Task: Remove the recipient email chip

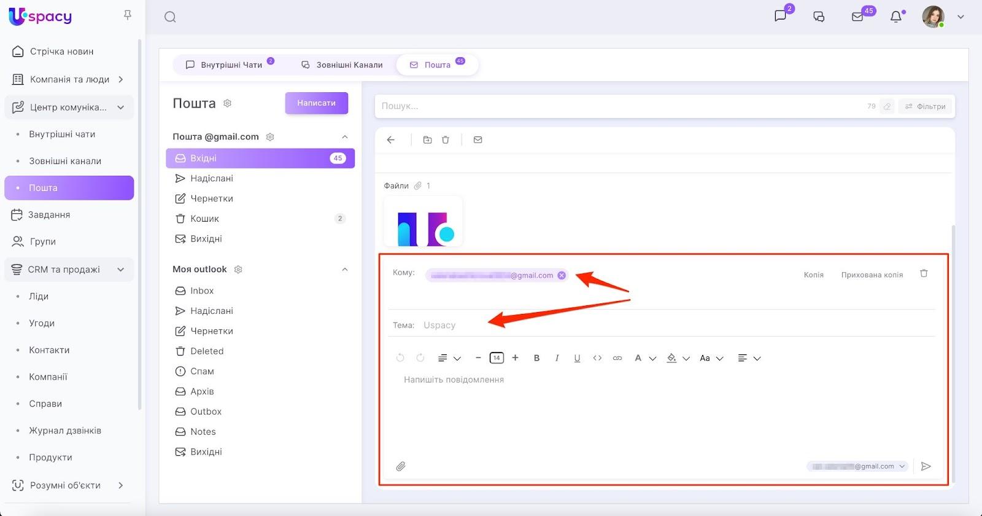Action: point(562,275)
